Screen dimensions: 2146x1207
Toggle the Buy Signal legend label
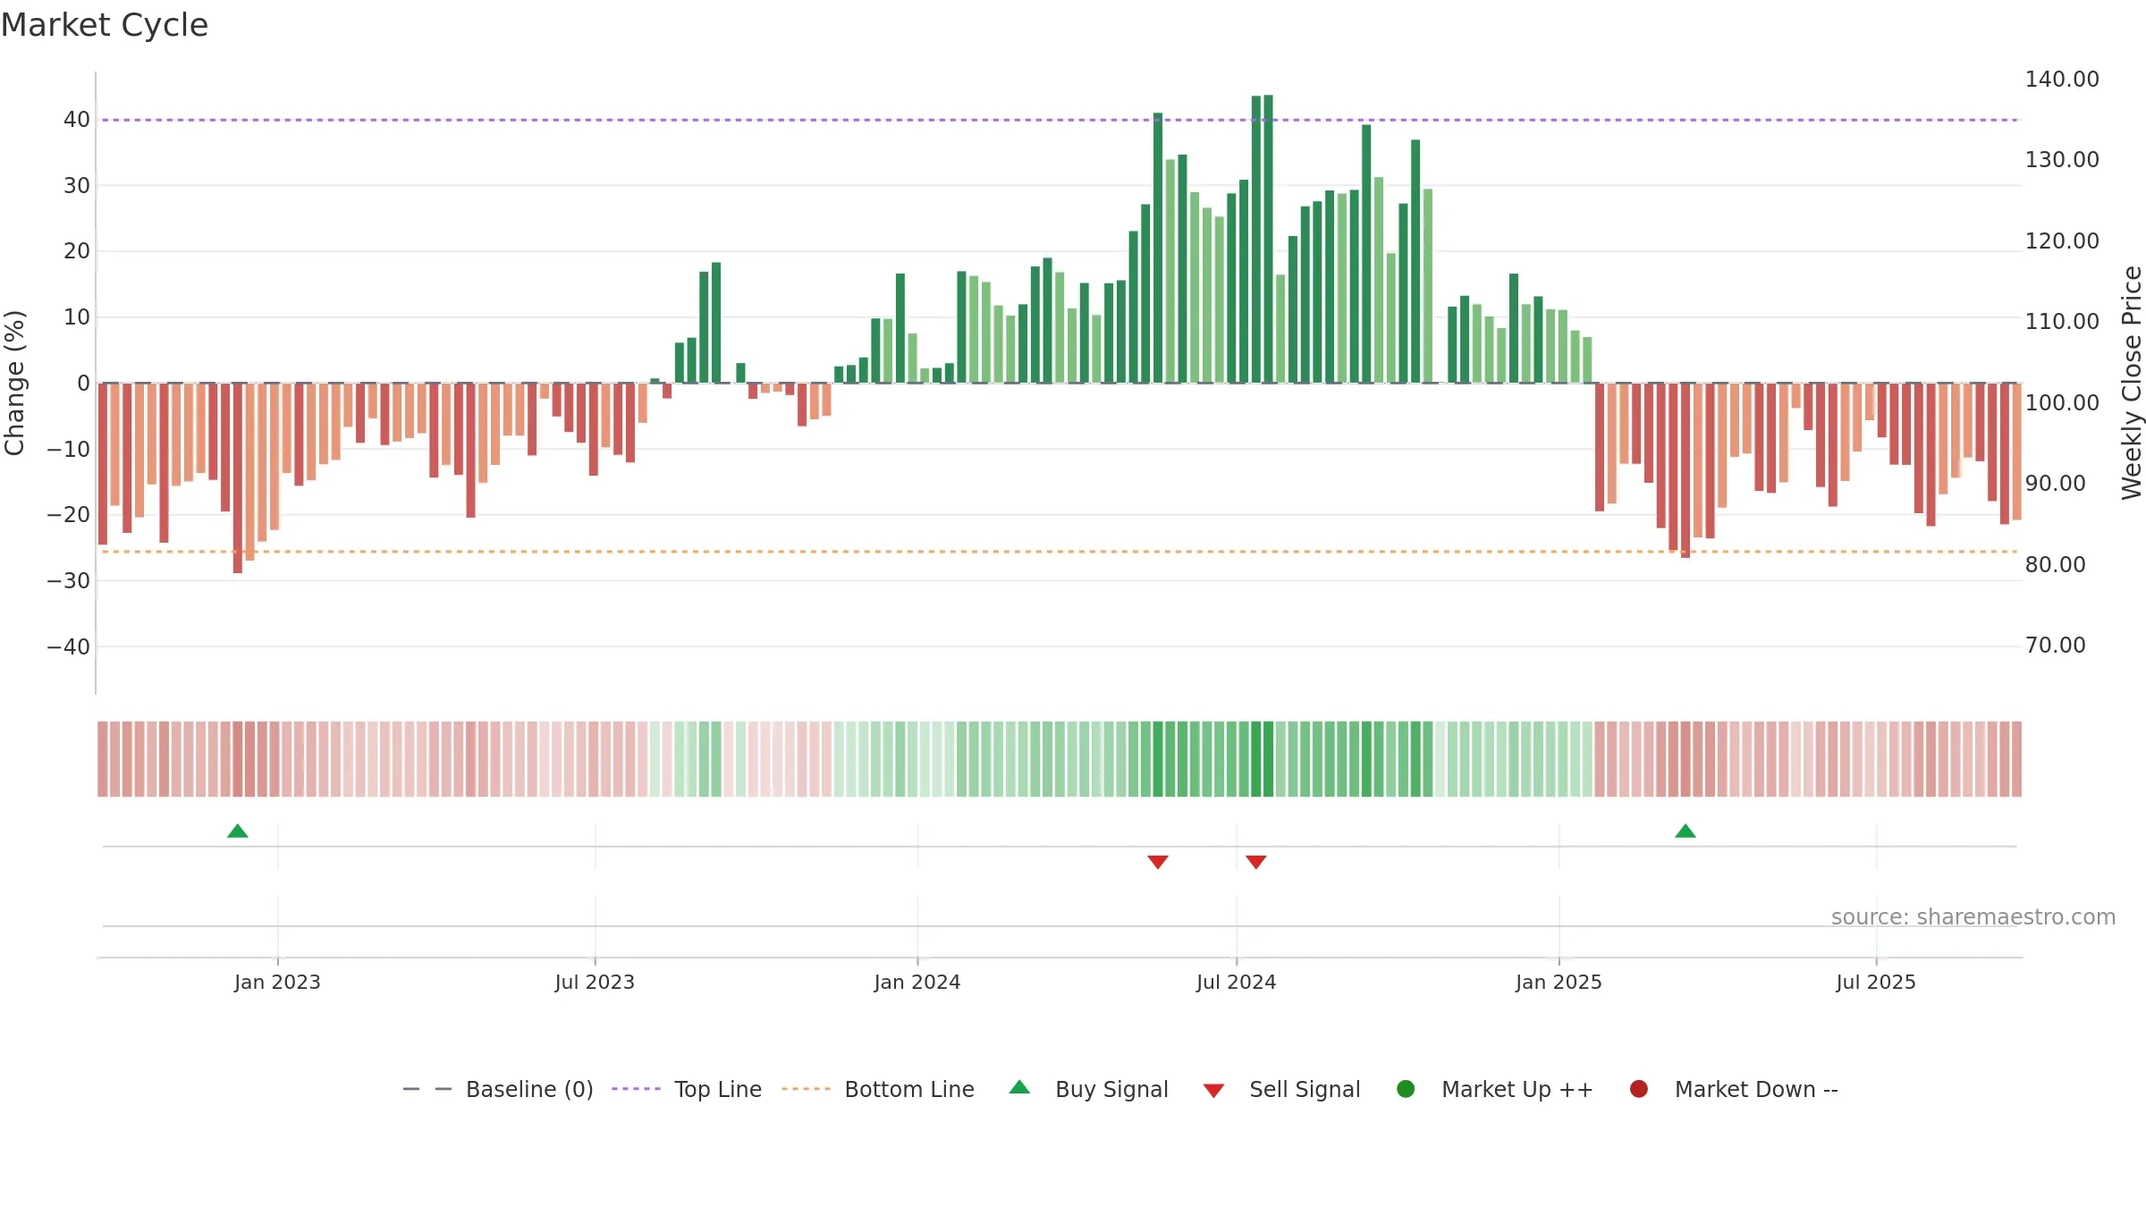(1111, 1089)
